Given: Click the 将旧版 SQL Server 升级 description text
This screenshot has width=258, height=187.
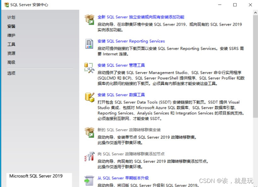Looking at the screenshot, I should pos(148,185).
